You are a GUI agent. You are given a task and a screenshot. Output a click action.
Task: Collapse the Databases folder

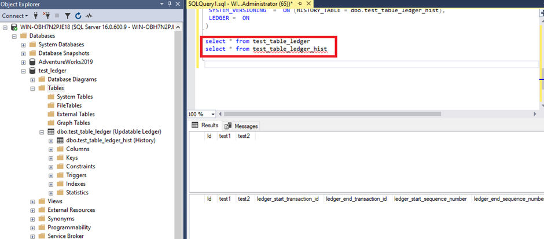click(14, 36)
